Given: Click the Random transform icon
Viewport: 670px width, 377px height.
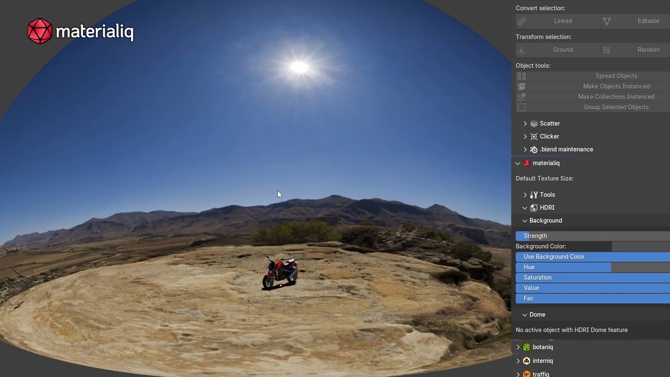Looking at the screenshot, I should click(x=607, y=50).
